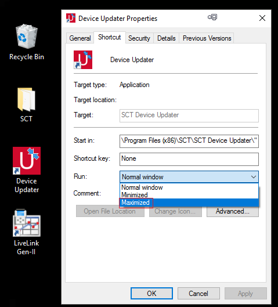Open the Previous Versions tab
The height and width of the screenshot is (307, 278).
(x=207, y=38)
